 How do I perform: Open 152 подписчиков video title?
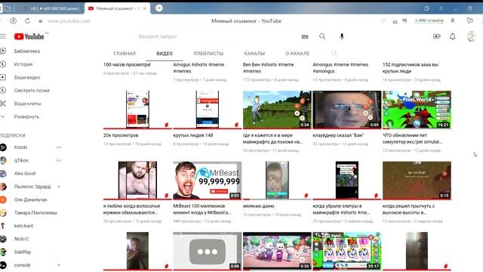(411, 68)
